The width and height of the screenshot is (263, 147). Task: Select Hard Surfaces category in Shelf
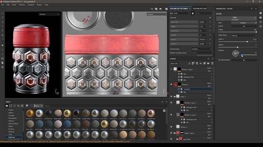[x=13, y=123]
